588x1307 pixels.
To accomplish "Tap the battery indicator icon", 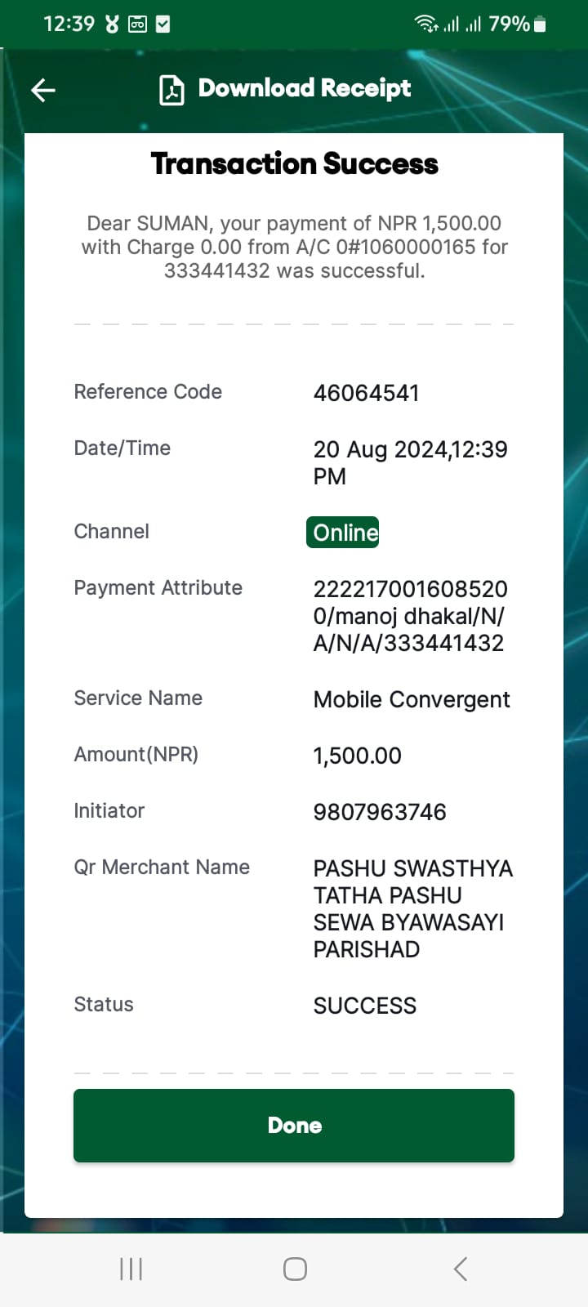I will (539, 24).
